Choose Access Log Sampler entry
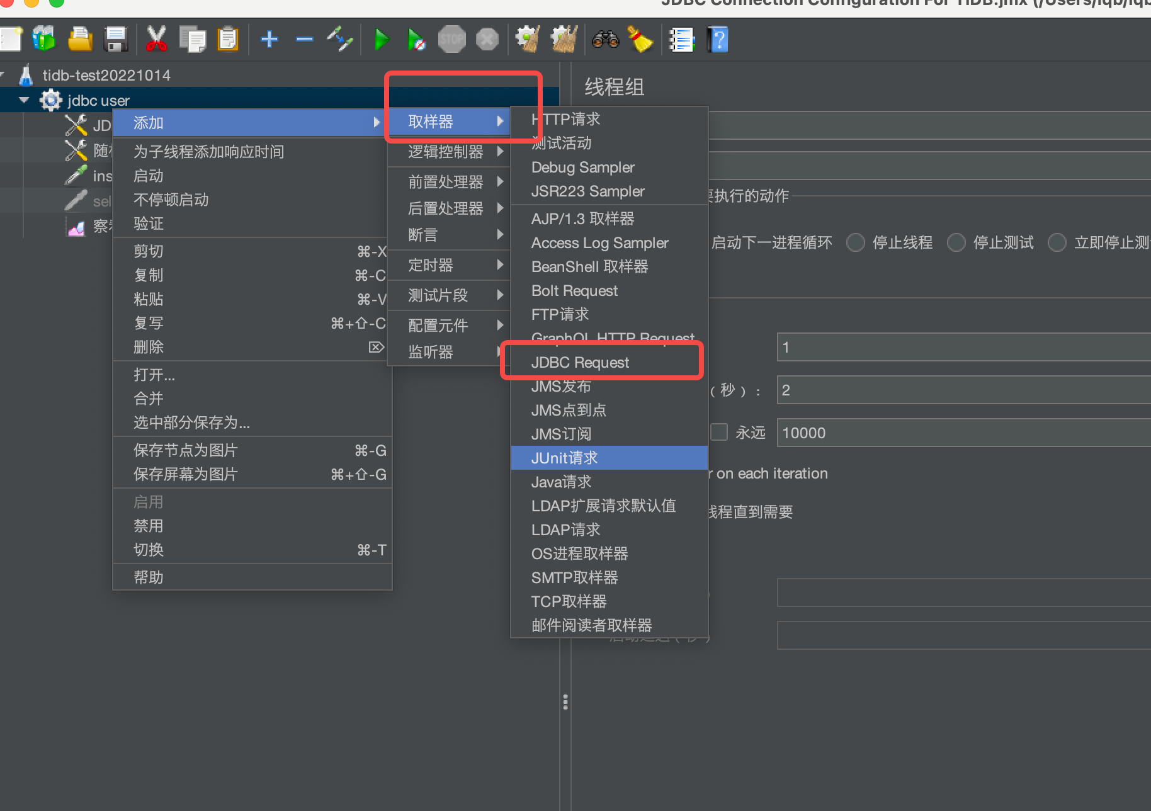This screenshot has height=811, width=1151. click(x=610, y=243)
